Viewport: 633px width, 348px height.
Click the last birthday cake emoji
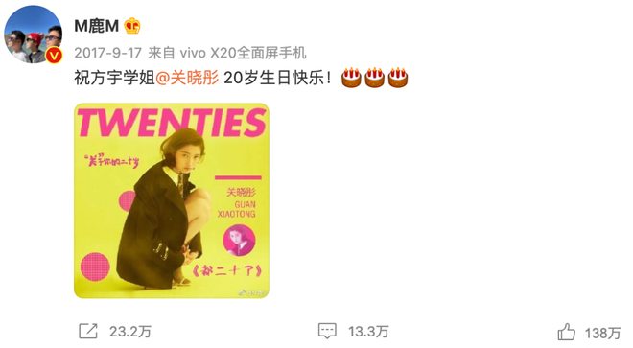pos(398,78)
